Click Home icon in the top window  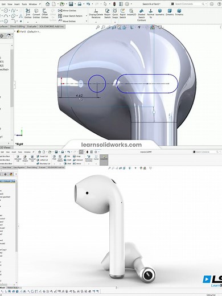(47, 4)
